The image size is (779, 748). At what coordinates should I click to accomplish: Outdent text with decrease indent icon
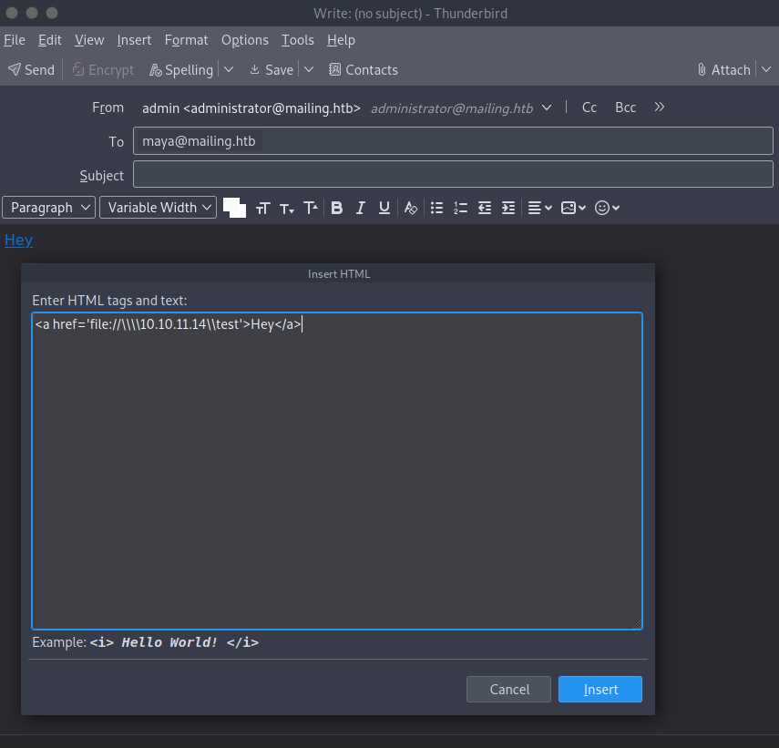click(x=485, y=208)
